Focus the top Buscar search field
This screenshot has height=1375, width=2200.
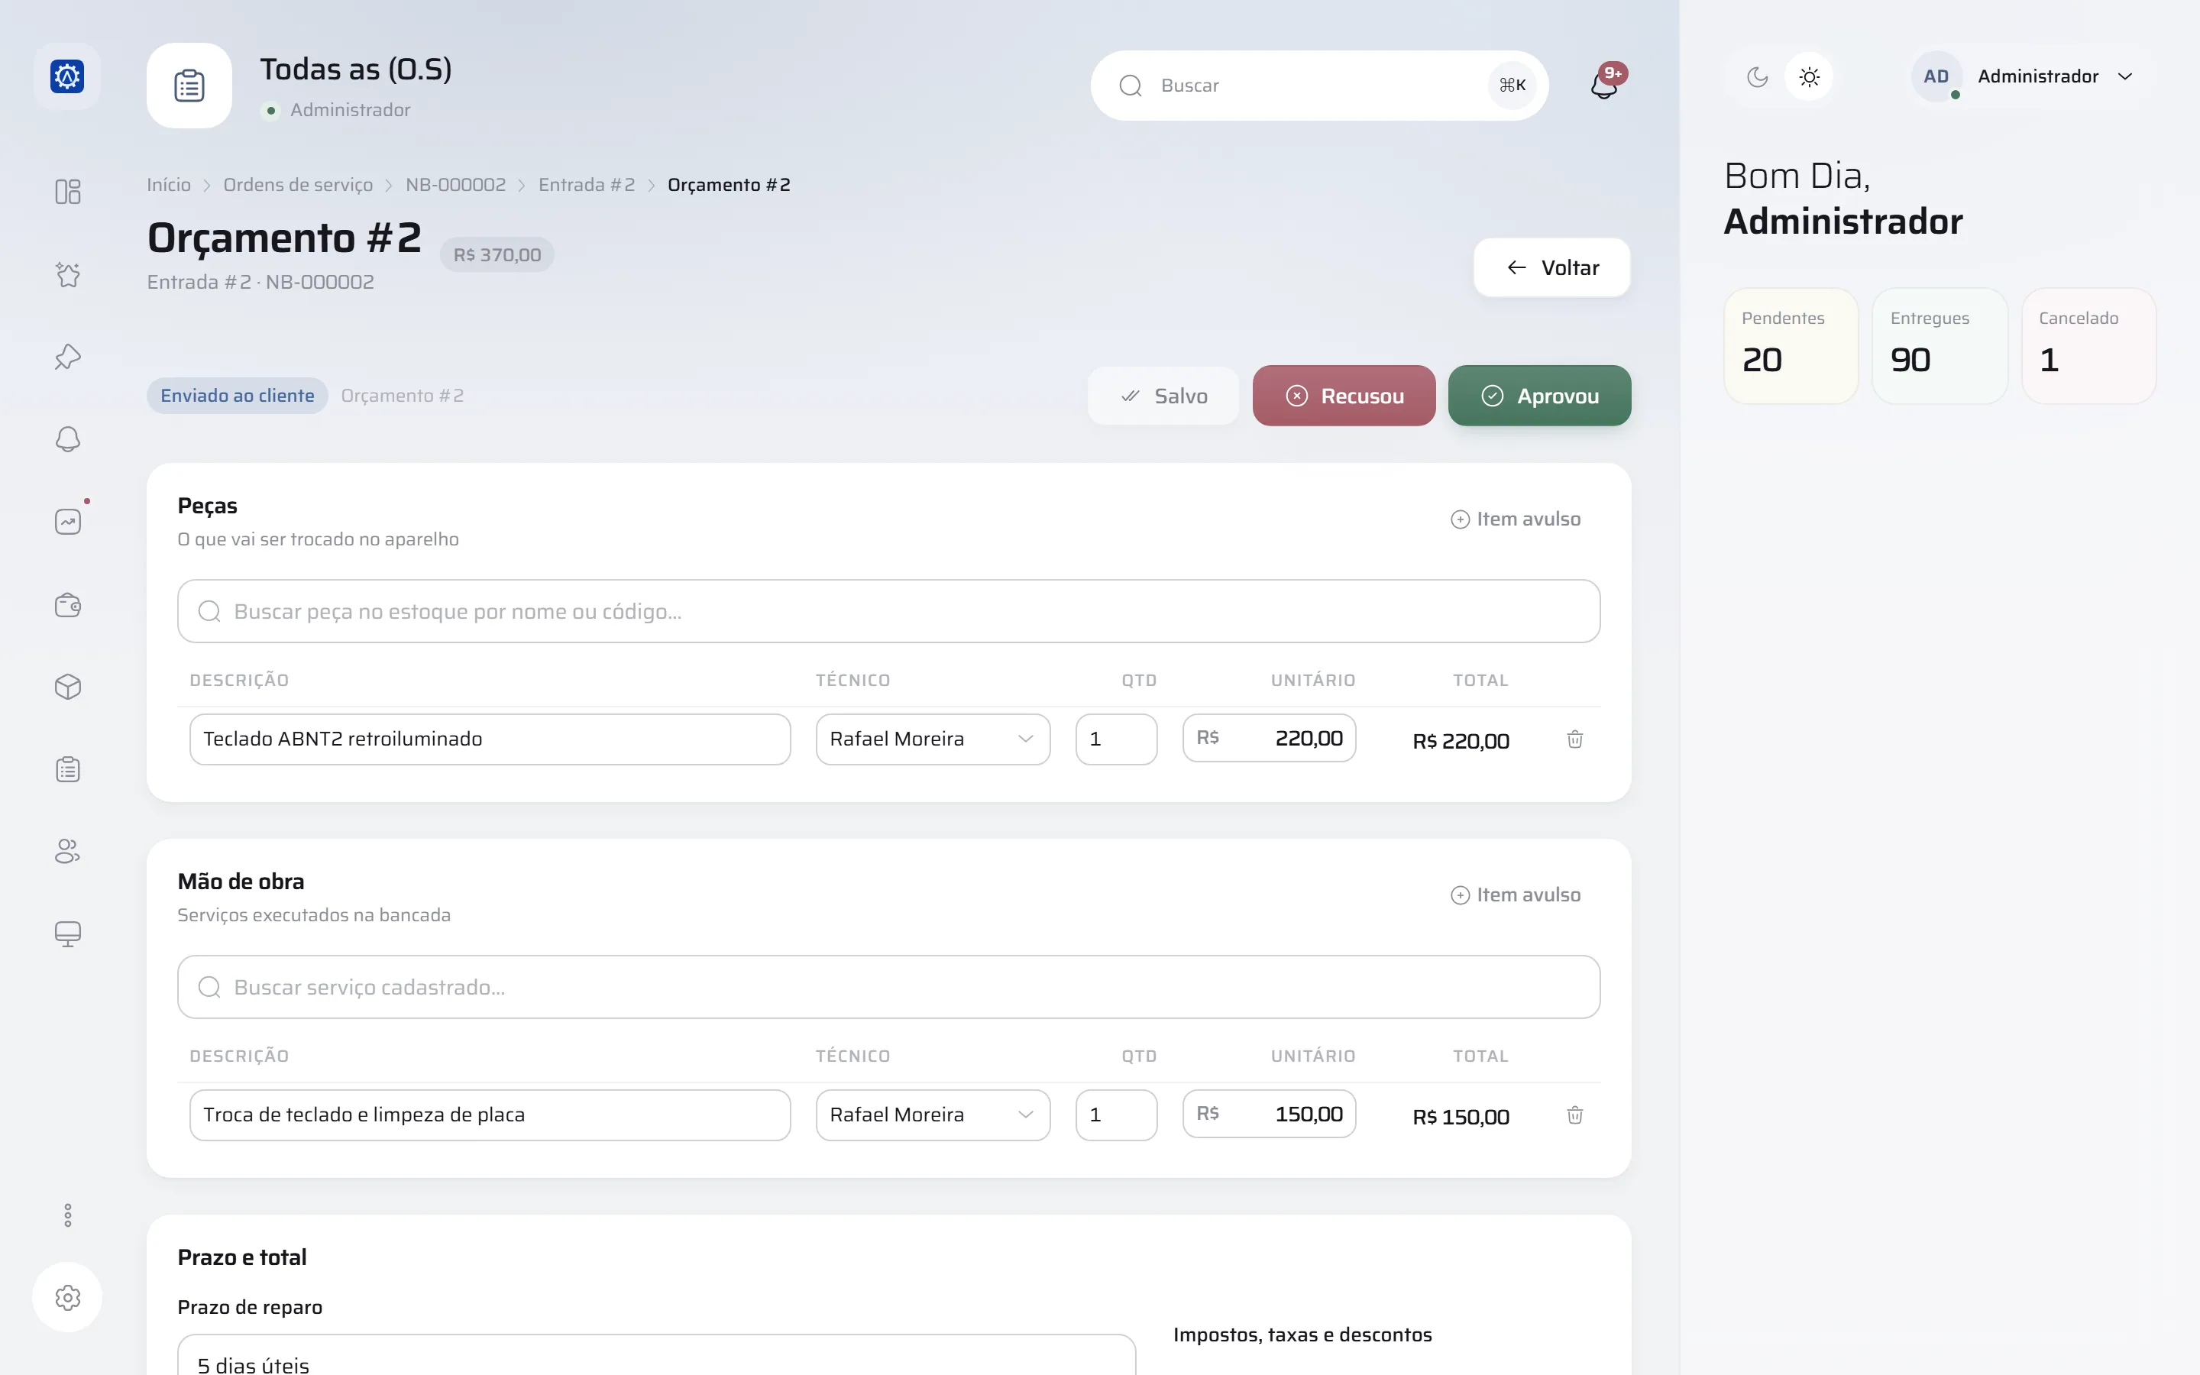1319,86
